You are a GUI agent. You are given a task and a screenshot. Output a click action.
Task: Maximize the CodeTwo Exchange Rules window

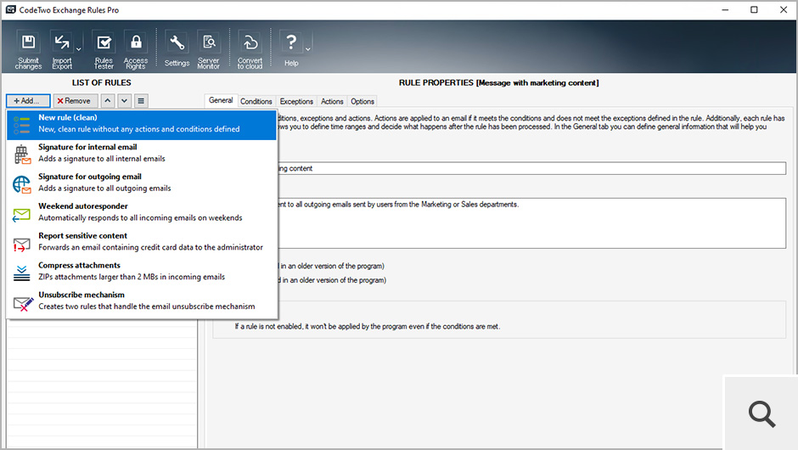coord(754,9)
